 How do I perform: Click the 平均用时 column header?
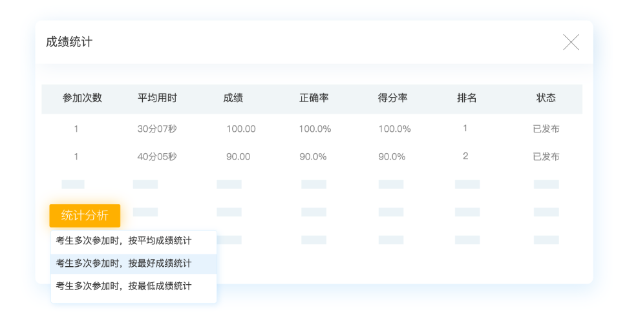click(157, 98)
